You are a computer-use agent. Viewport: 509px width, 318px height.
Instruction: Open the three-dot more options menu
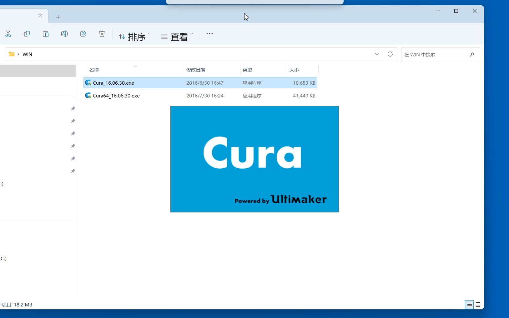[x=209, y=34]
